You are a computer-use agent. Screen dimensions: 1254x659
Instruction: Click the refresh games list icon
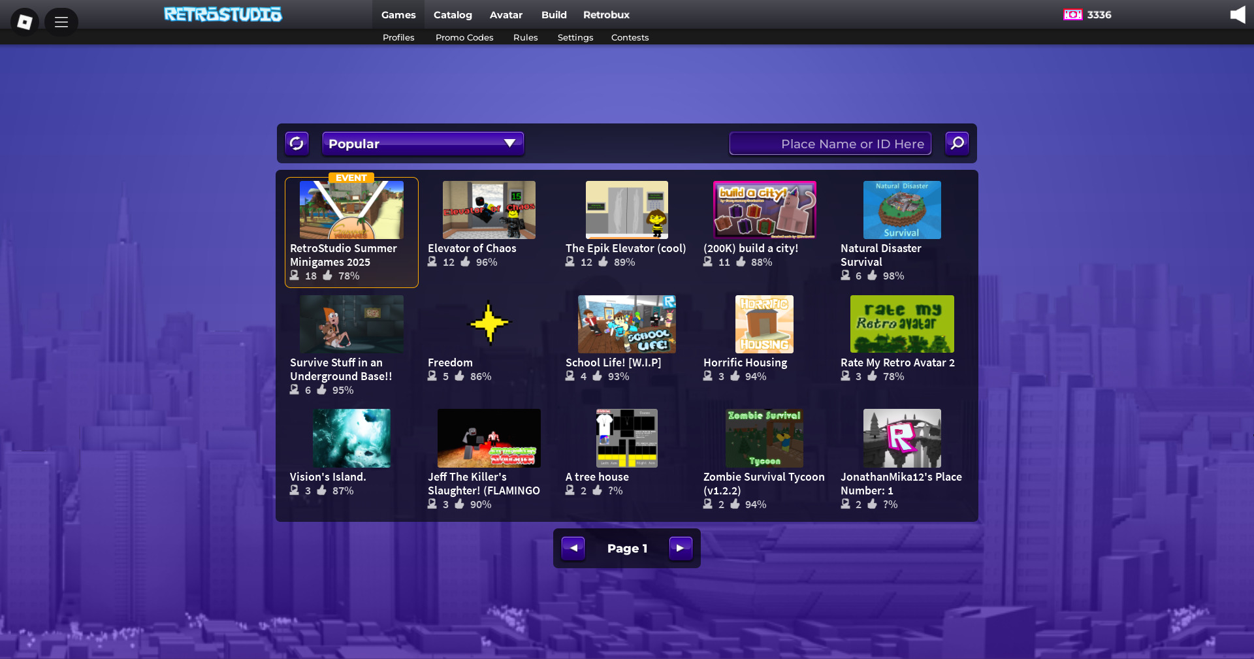[x=297, y=143]
